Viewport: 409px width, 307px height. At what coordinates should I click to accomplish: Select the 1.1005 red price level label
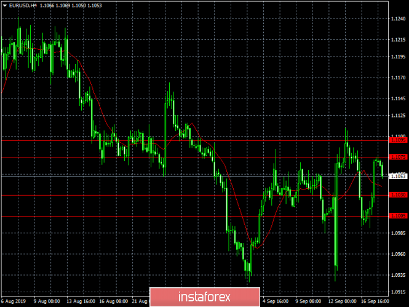click(x=399, y=215)
